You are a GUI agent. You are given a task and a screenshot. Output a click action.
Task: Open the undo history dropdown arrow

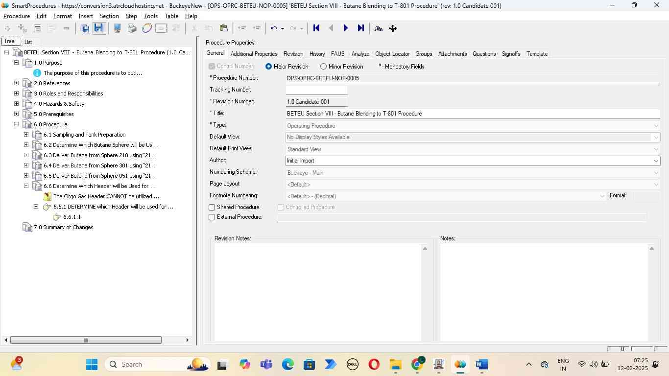point(283,28)
